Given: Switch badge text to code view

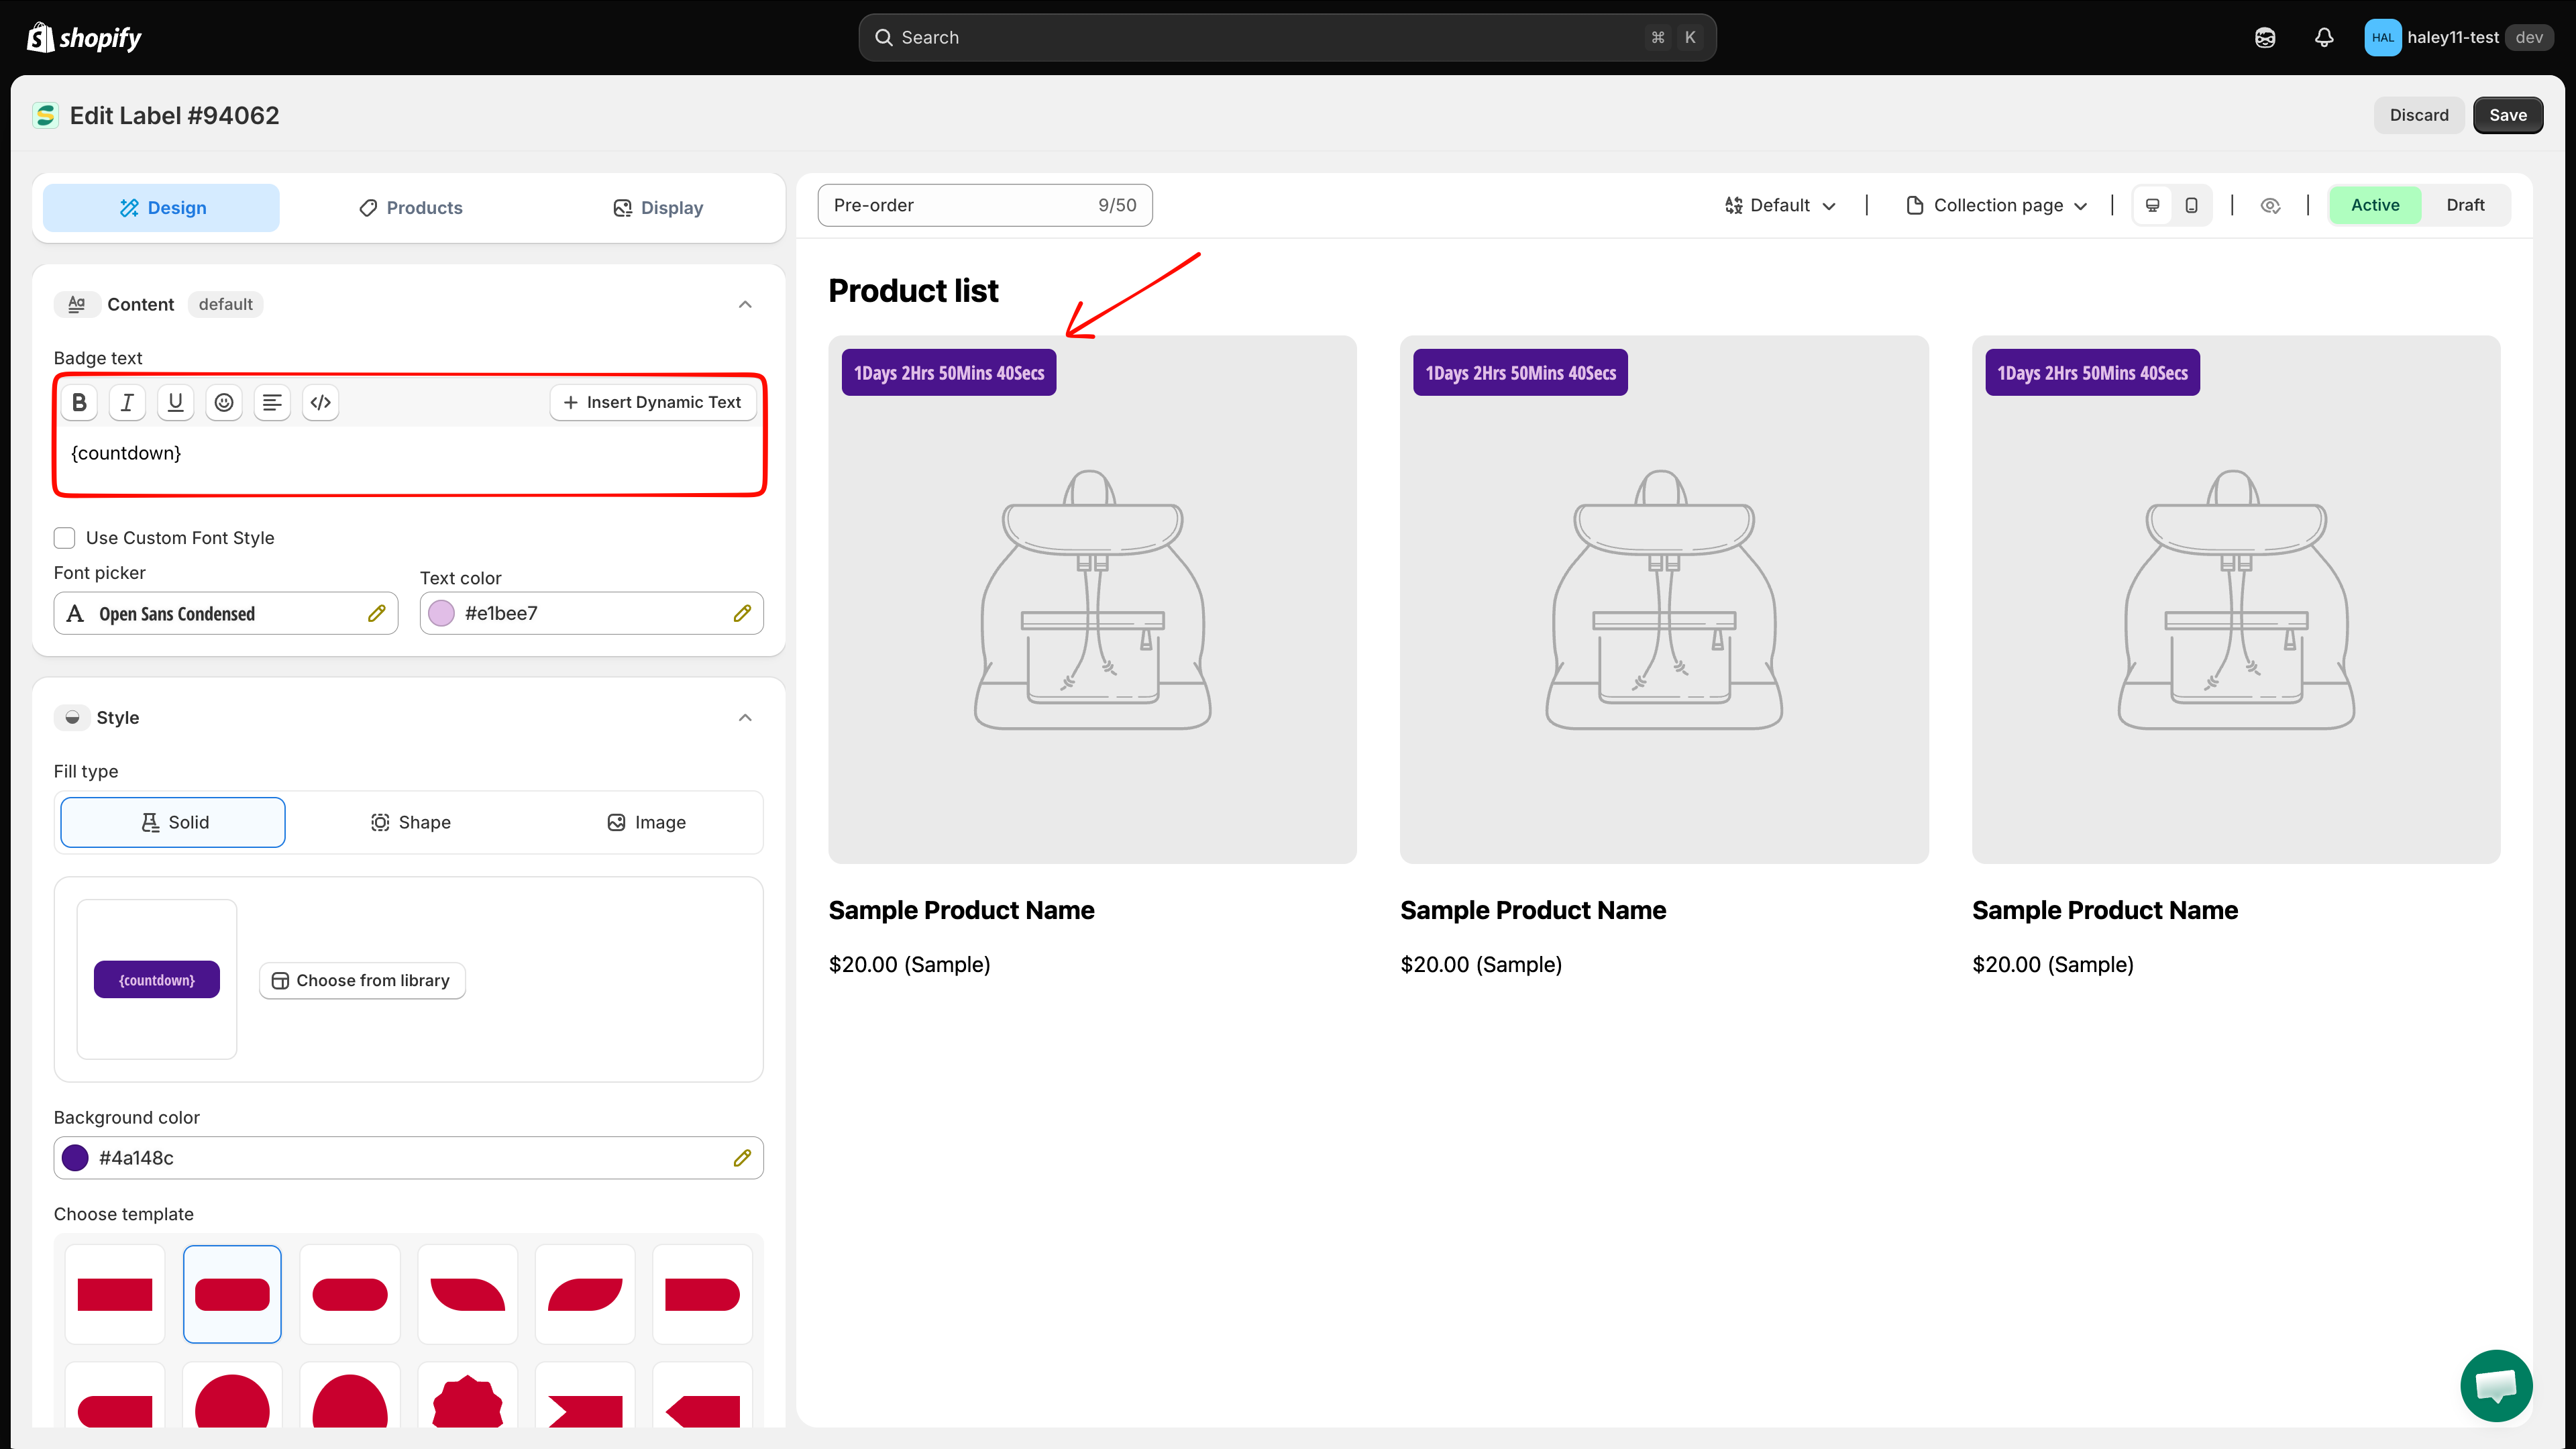Looking at the screenshot, I should [320, 402].
